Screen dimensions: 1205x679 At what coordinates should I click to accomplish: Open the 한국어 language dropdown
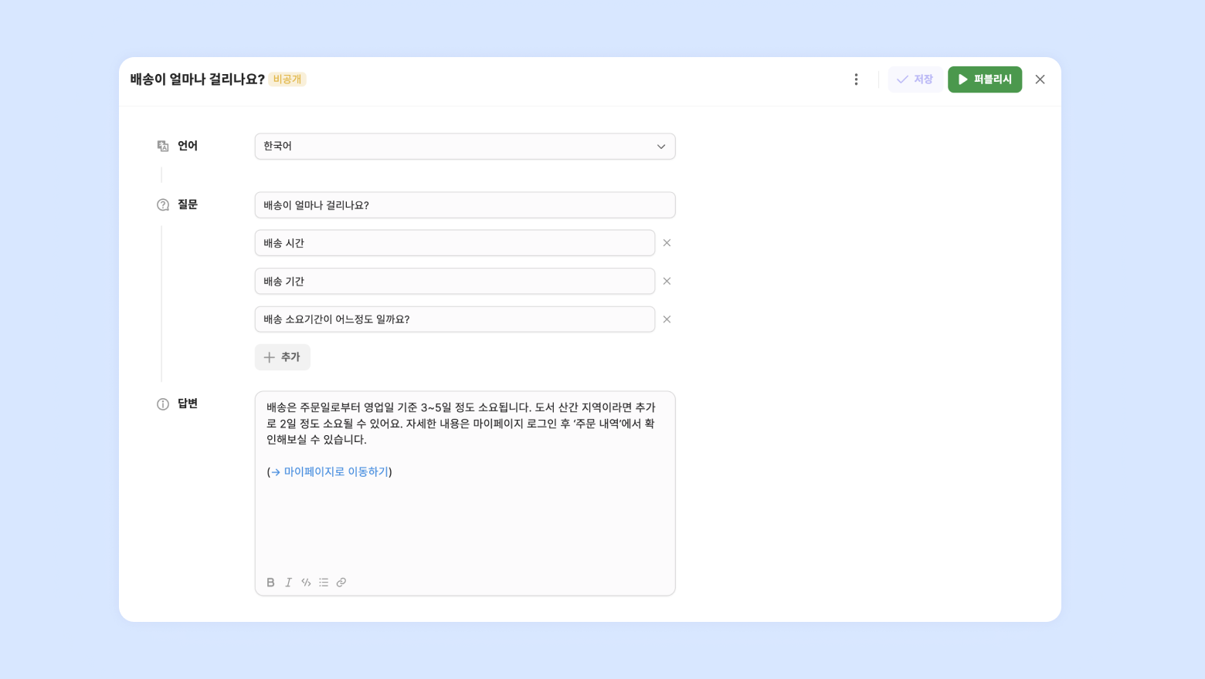click(x=465, y=147)
